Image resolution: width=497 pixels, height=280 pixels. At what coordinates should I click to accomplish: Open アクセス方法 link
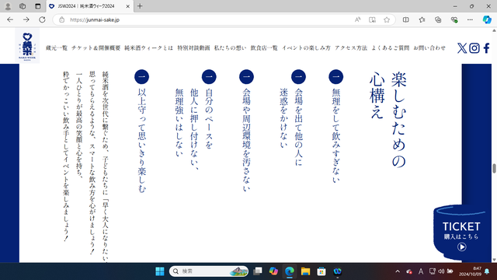click(351, 48)
